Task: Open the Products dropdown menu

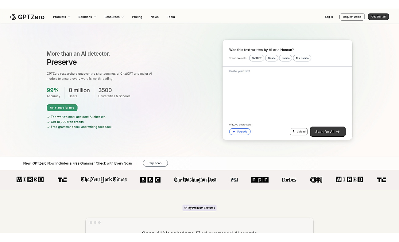Action: [61, 17]
